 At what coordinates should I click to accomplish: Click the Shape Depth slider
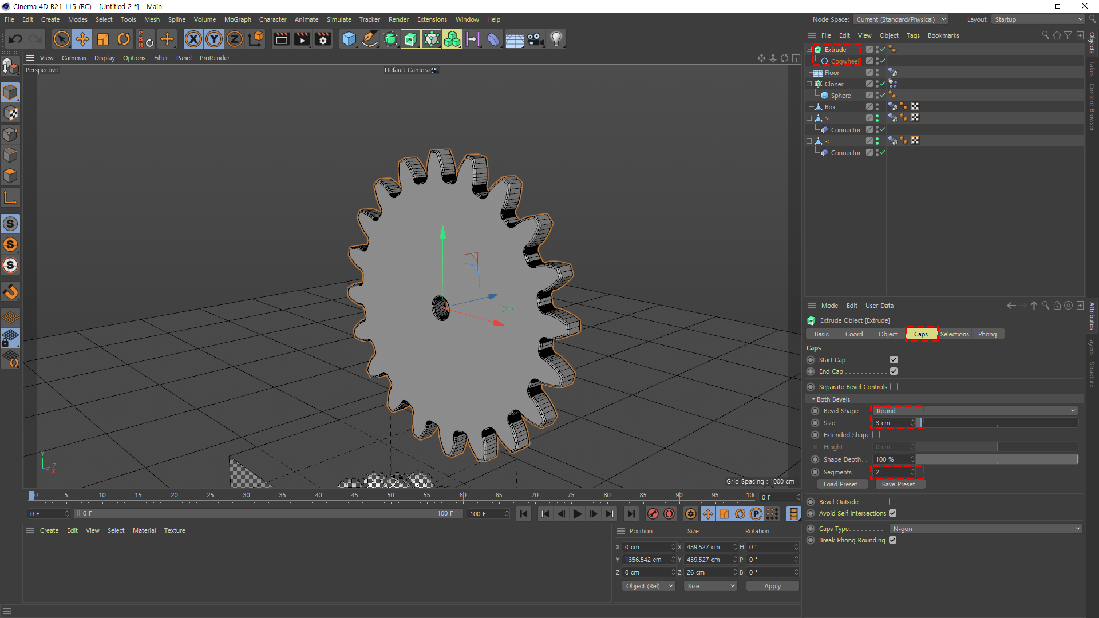tap(996, 459)
